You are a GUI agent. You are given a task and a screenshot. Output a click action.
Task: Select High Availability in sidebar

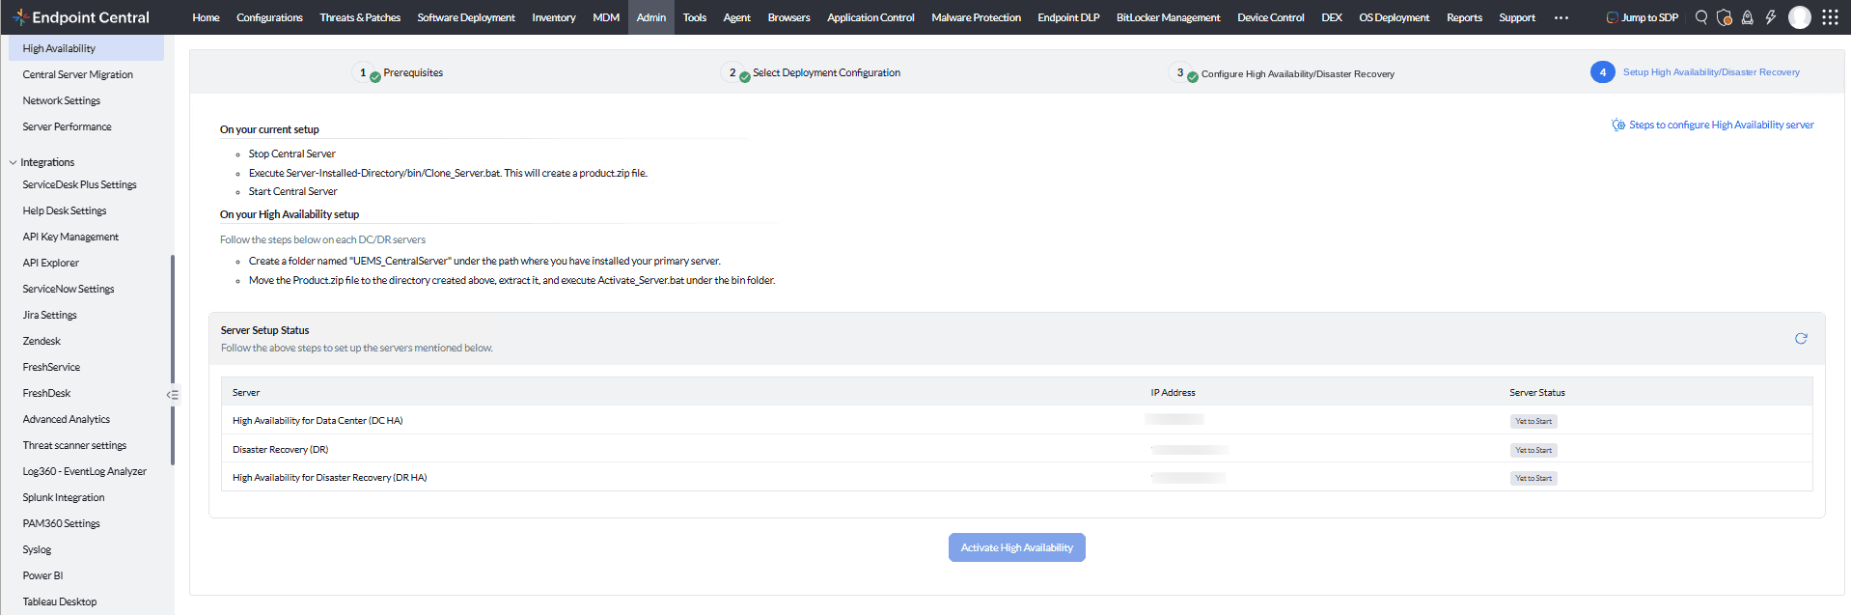coord(86,48)
